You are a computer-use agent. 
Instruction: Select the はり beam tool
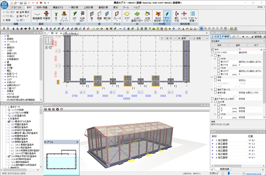coord(74,16)
